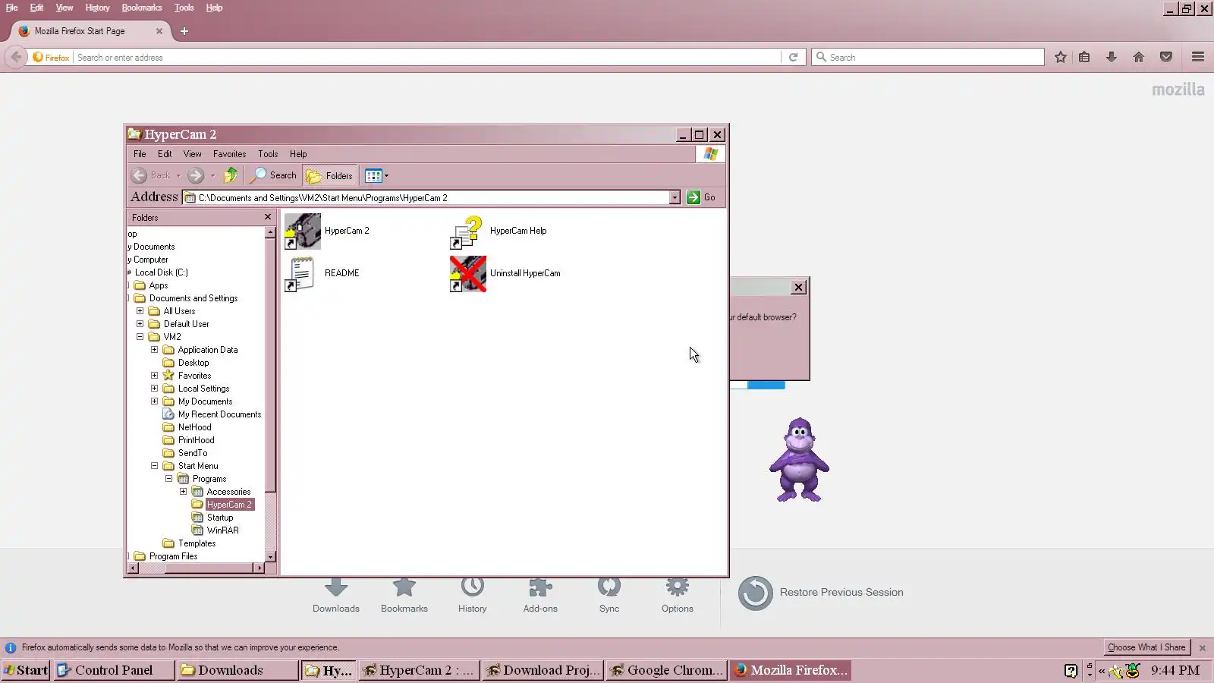Open the Firefox hamburger menu
The height and width of the screenshot is (683, 1214).
(x=1198, y=57)
